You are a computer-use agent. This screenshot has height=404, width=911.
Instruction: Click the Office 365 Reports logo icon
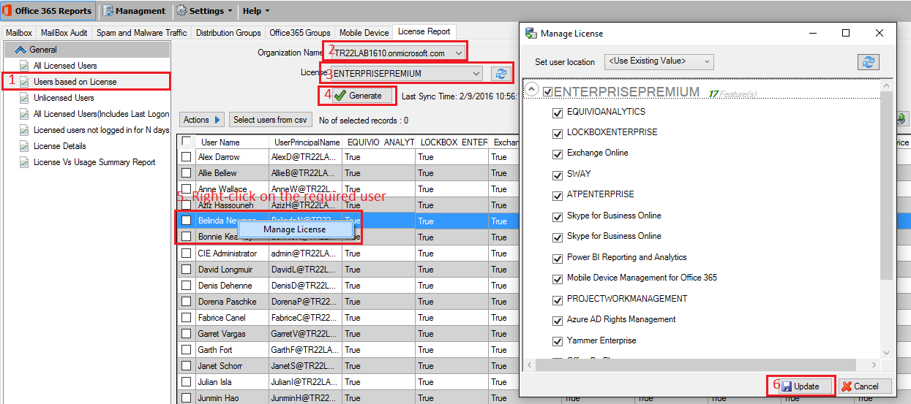pyautogui.click(x=8, y=11)
